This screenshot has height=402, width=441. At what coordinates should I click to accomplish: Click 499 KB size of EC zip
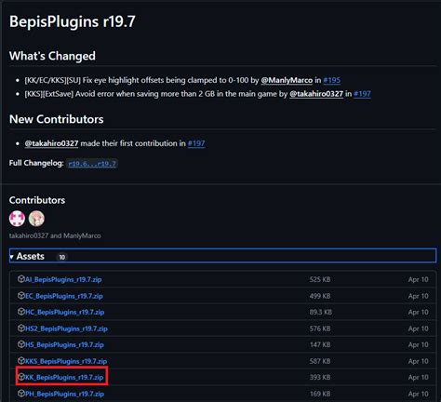pyautogui.click(x=320, y=296)
